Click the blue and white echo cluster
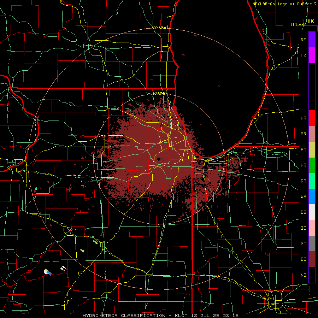Screen dimensions: 318x318 (x=47, y=272)
